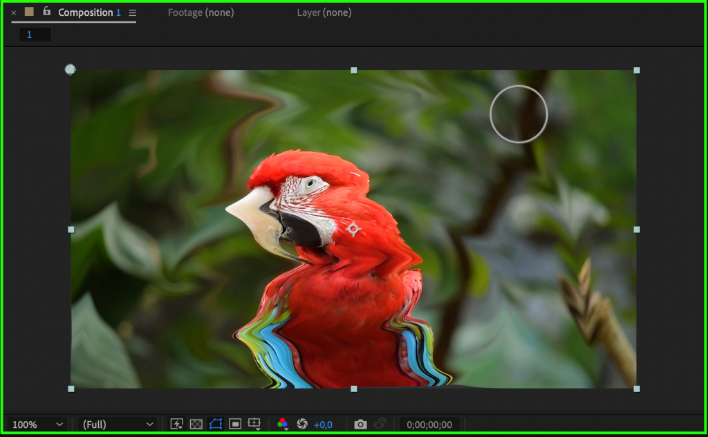Enable Fast Previews options
Screen dimensions: 708x437
[x=177, y=423]
